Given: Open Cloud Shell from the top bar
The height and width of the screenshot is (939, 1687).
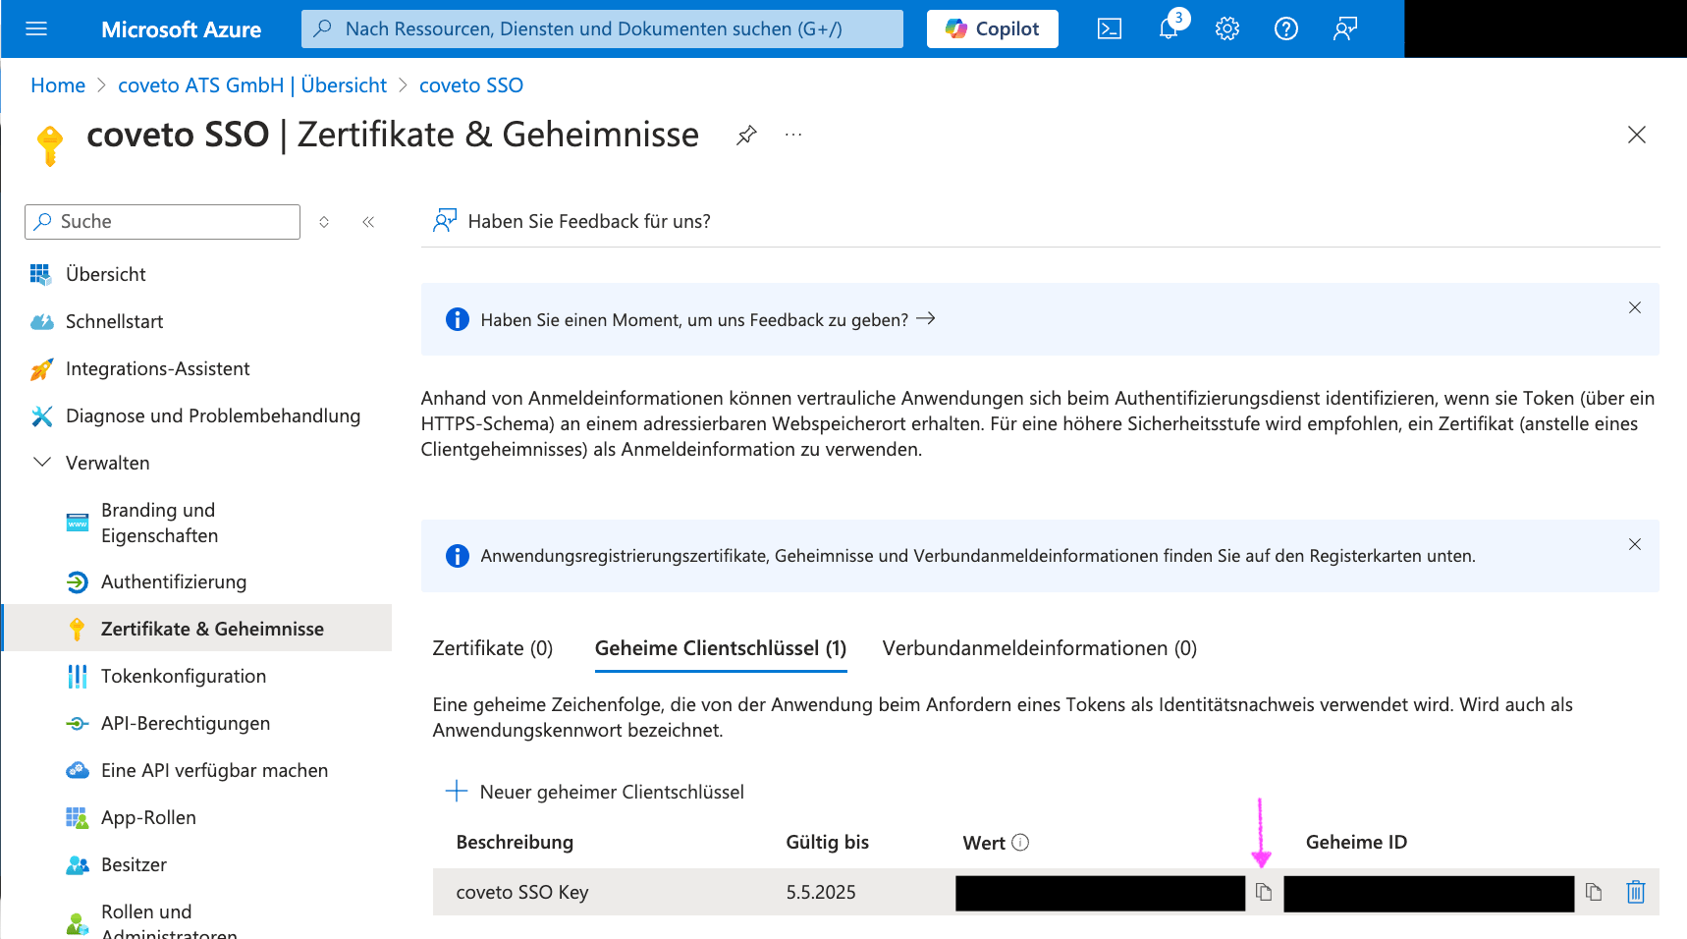Looking at the screenshot, I should 1110,28.
